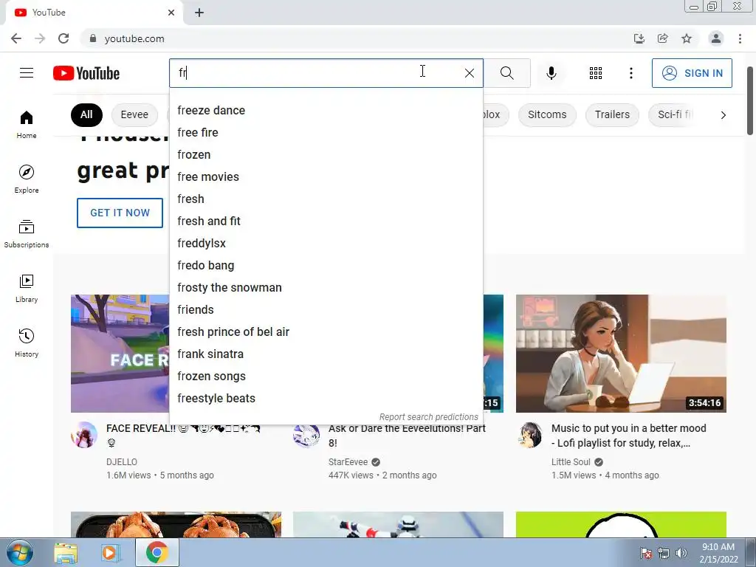Viewport: 756px width, 567px height.
Task: Open the Little Soul channel link
Action: click(x=571, y=462)
